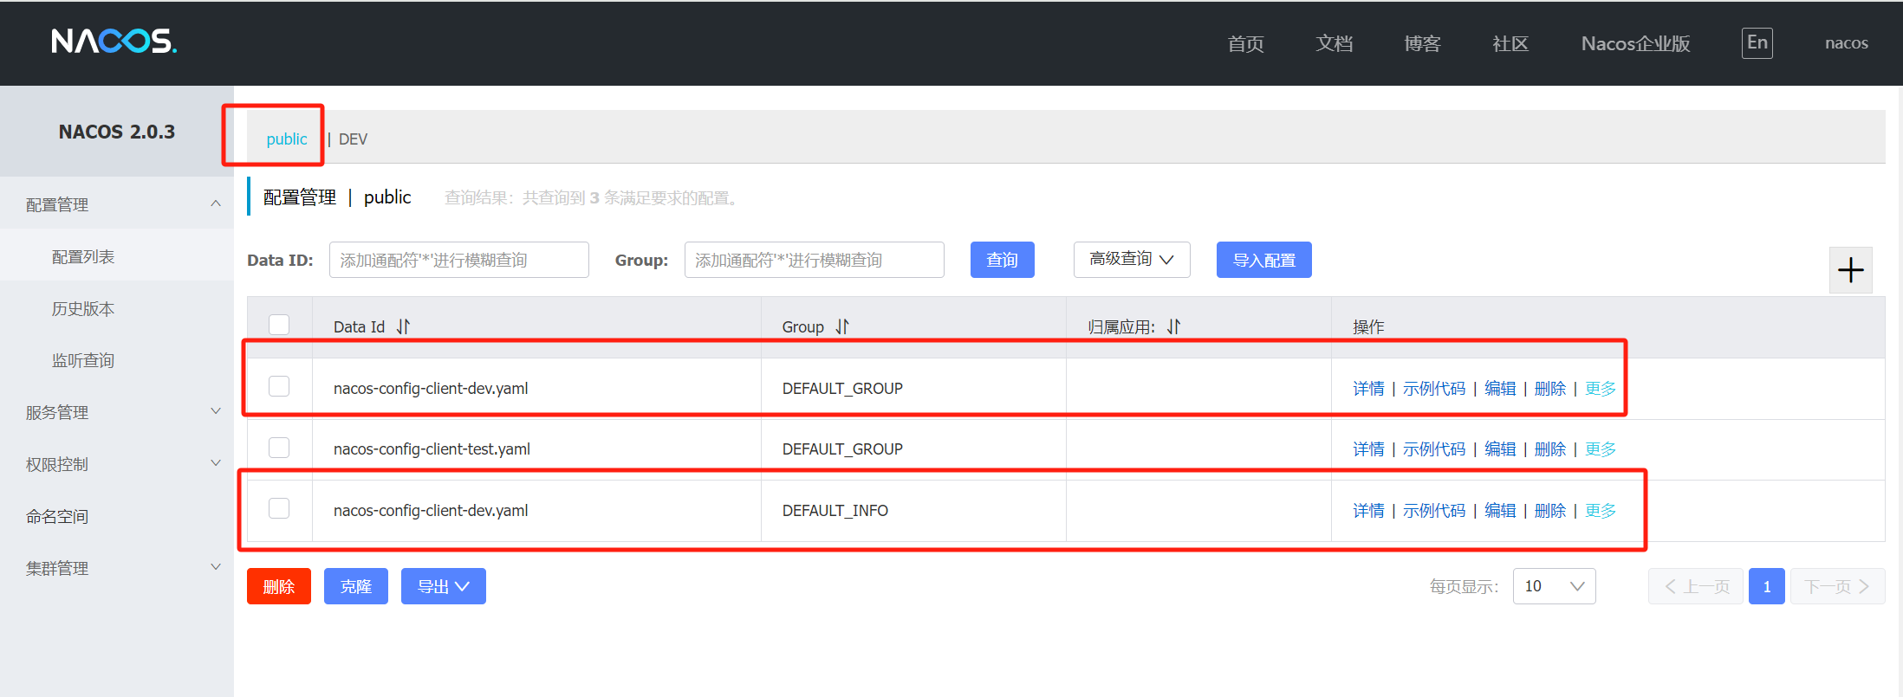The height and width of the screenshot is (697, 1903).
Task: Open 配置列表 in the sidebar
Action: [83, 256]
